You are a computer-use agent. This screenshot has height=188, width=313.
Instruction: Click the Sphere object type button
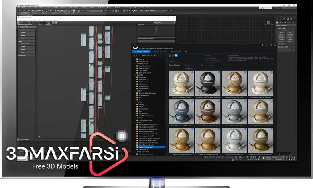[281, 35]
